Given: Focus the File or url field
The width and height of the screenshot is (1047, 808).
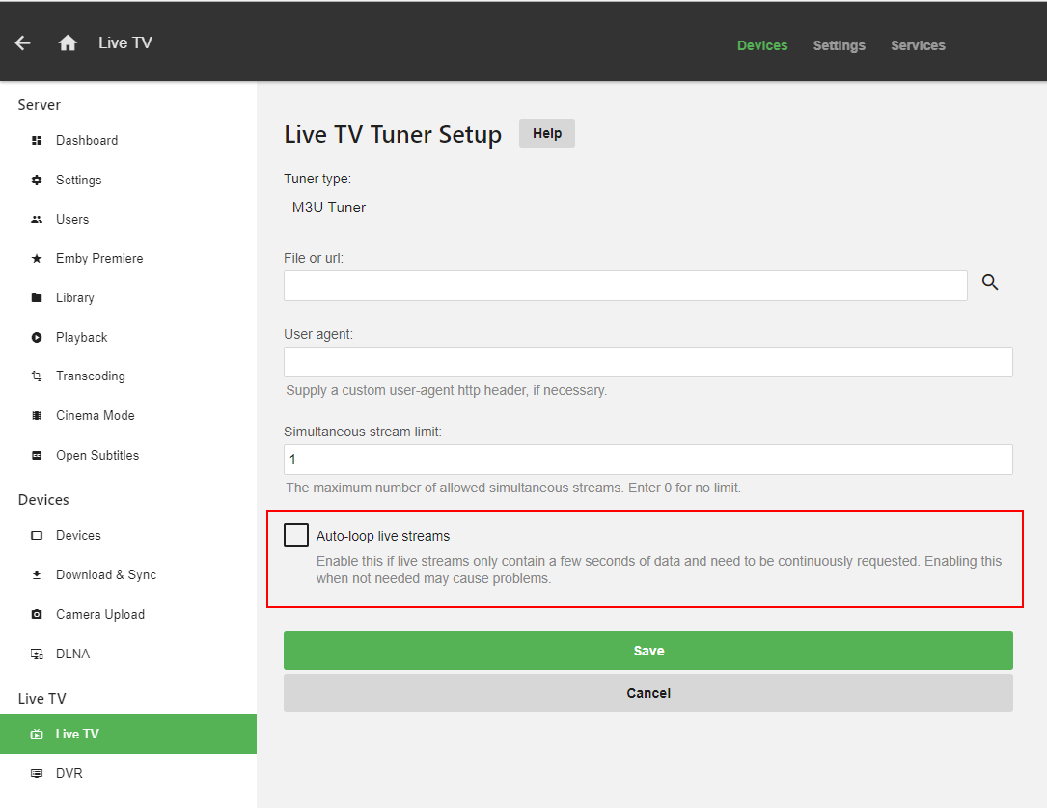Looking at the screenshot, I should [x=625, y=286].
